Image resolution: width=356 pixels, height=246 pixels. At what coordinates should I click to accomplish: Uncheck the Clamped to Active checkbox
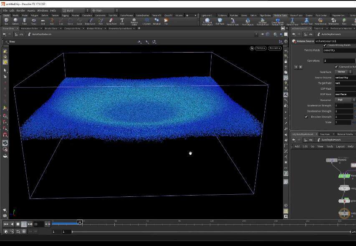pos(336,67)
